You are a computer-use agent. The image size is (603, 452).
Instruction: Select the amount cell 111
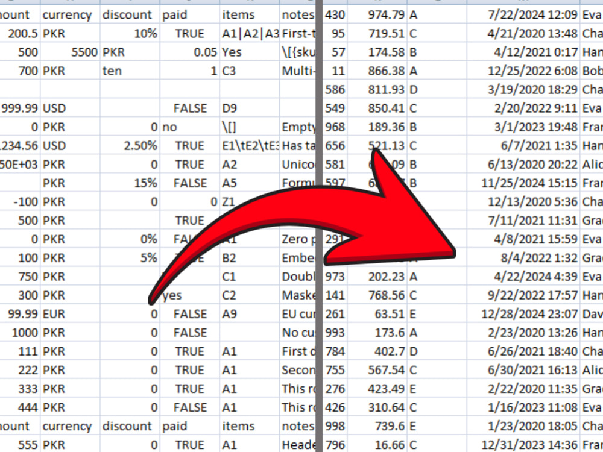20,352
